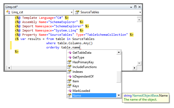Choose GetTableData from the completion list
174x108 pixels.
click(x=82, y=53)
